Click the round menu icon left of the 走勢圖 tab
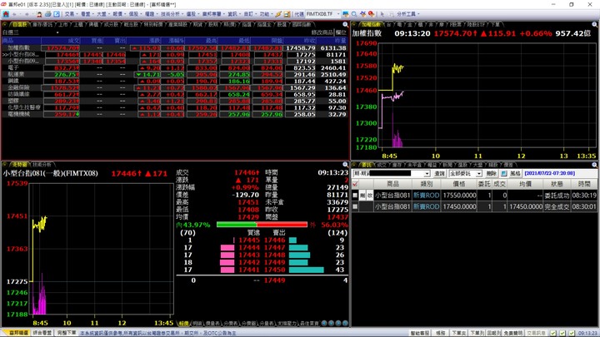The image size is (600, 337). coord(5,165)
